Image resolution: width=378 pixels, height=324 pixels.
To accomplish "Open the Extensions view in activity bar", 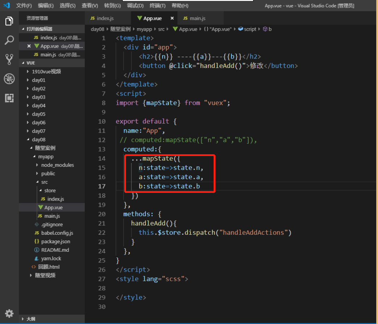I will (9, 98).
